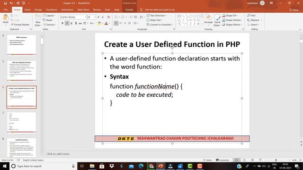
Task: Click Decrease Font Size icon
Action: 103,17
